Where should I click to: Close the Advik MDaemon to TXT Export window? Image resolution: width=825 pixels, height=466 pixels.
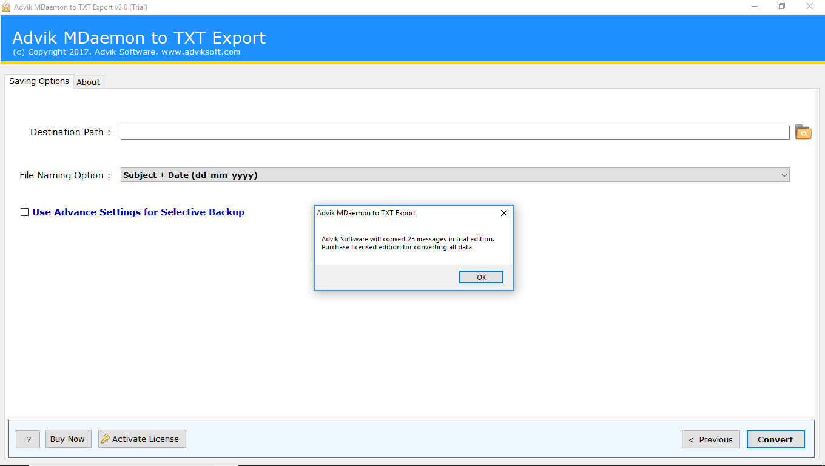pos(810,7)
